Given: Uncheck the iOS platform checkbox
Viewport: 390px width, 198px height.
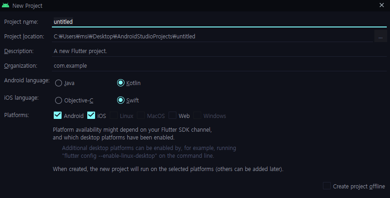Looking at the screenshot, I should tap(91, 115).
